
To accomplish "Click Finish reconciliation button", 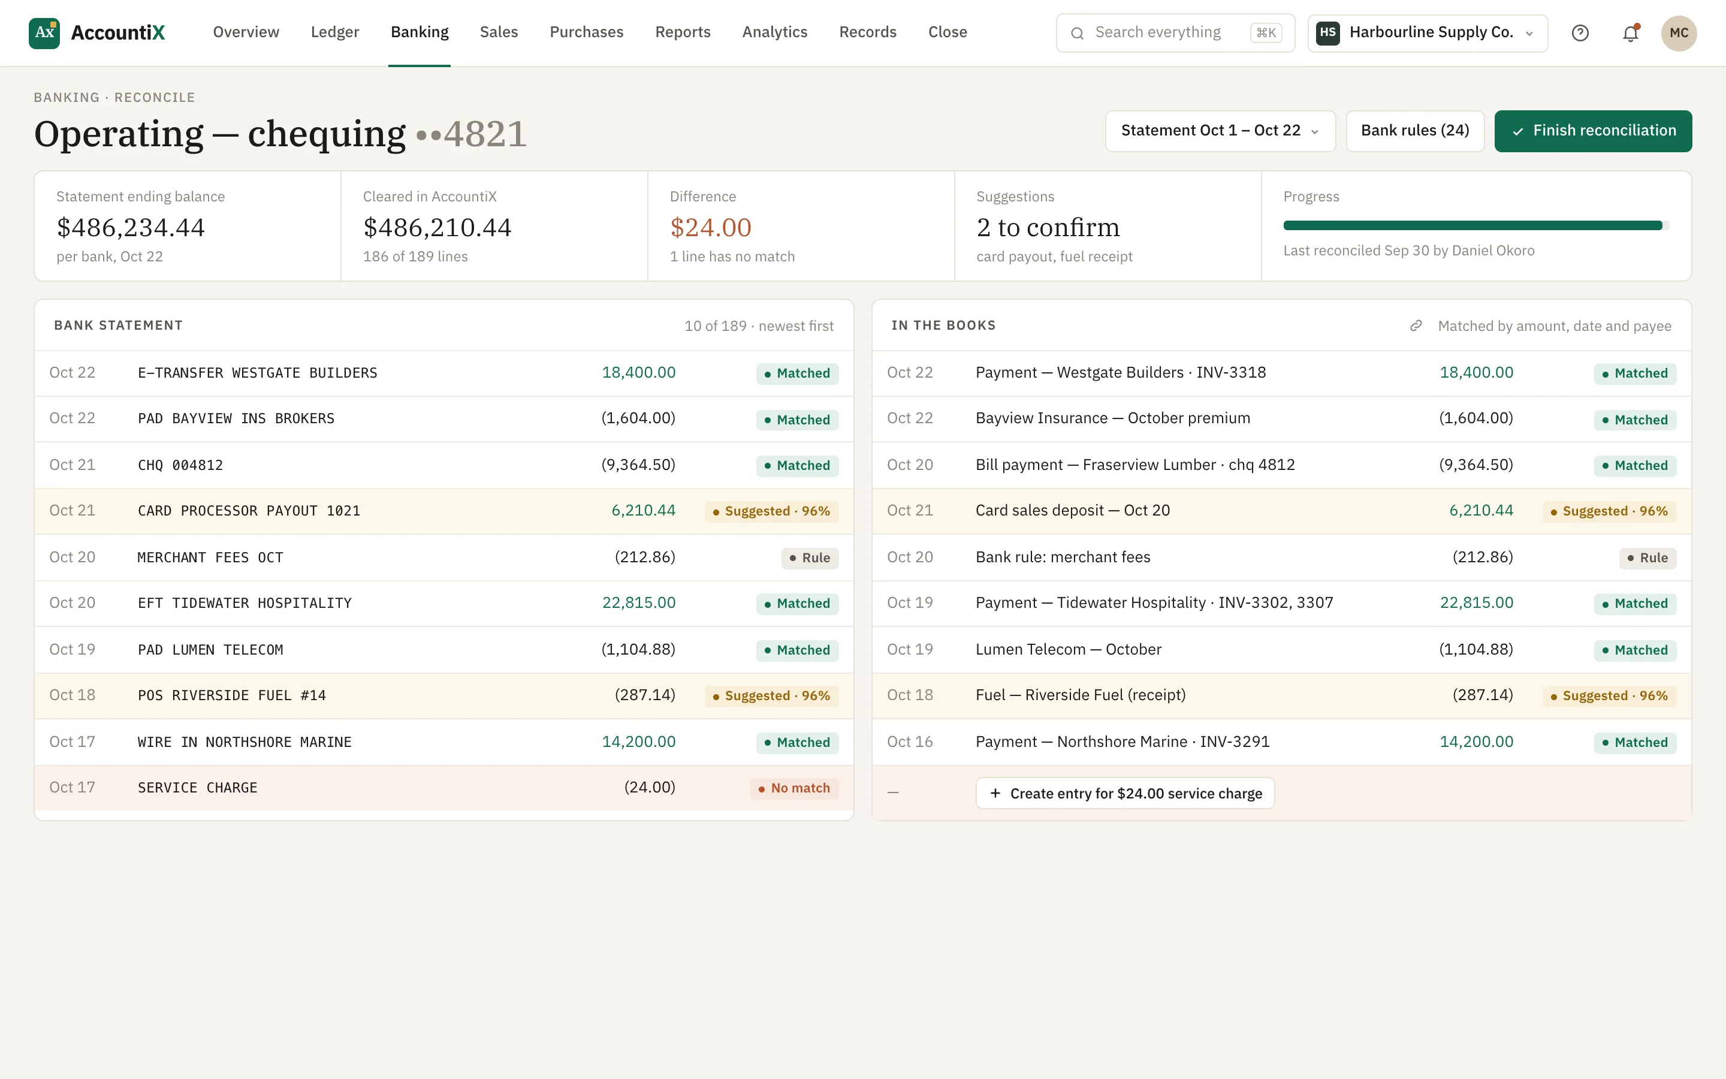I will [x=1592, y=131].
